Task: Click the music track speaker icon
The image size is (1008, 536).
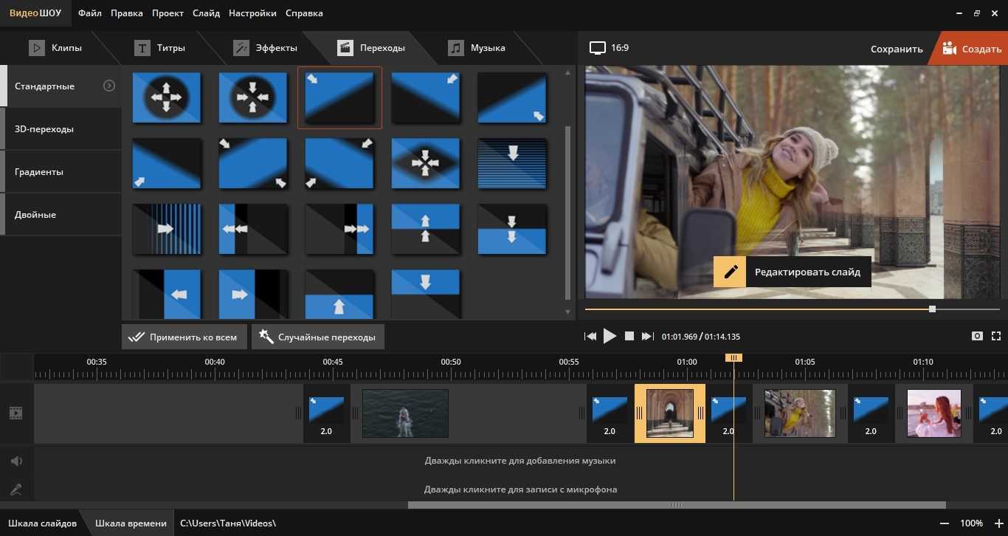Action: (x=15, y=461)
